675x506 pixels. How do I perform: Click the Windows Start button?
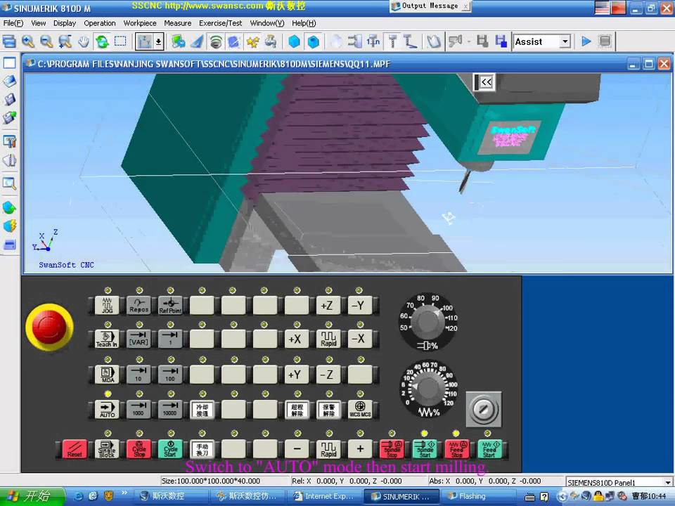tap(32, 496)
